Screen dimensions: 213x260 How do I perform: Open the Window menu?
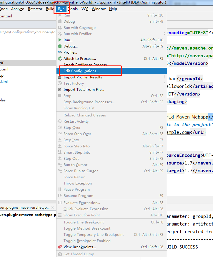click(99, 9)
